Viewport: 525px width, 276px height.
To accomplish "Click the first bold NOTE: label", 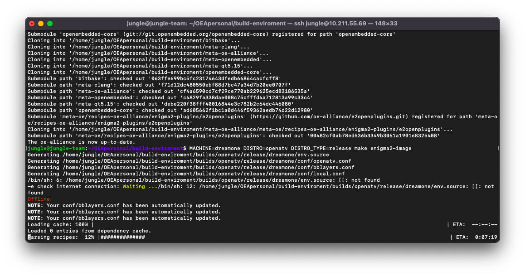I will (x=35, y=205).
